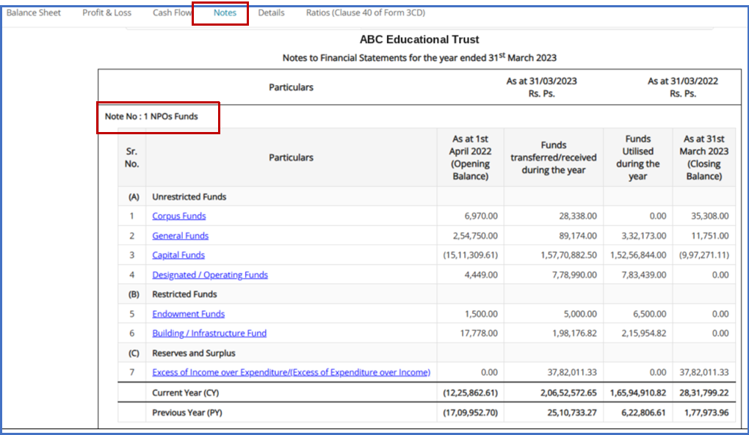The width and height of the screenshot is (749, 435).
Task: Go to the Cash Flow tab
Action: click(172, 13)
